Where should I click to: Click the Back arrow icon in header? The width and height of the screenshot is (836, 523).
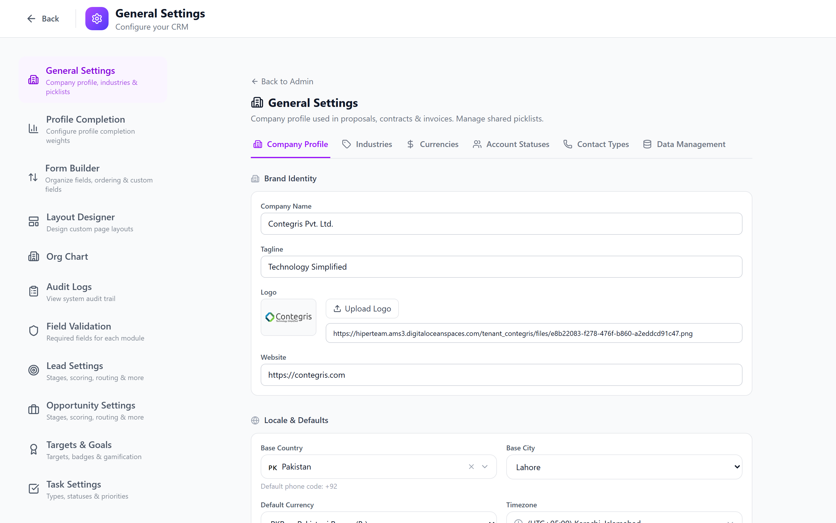point(31,19)
